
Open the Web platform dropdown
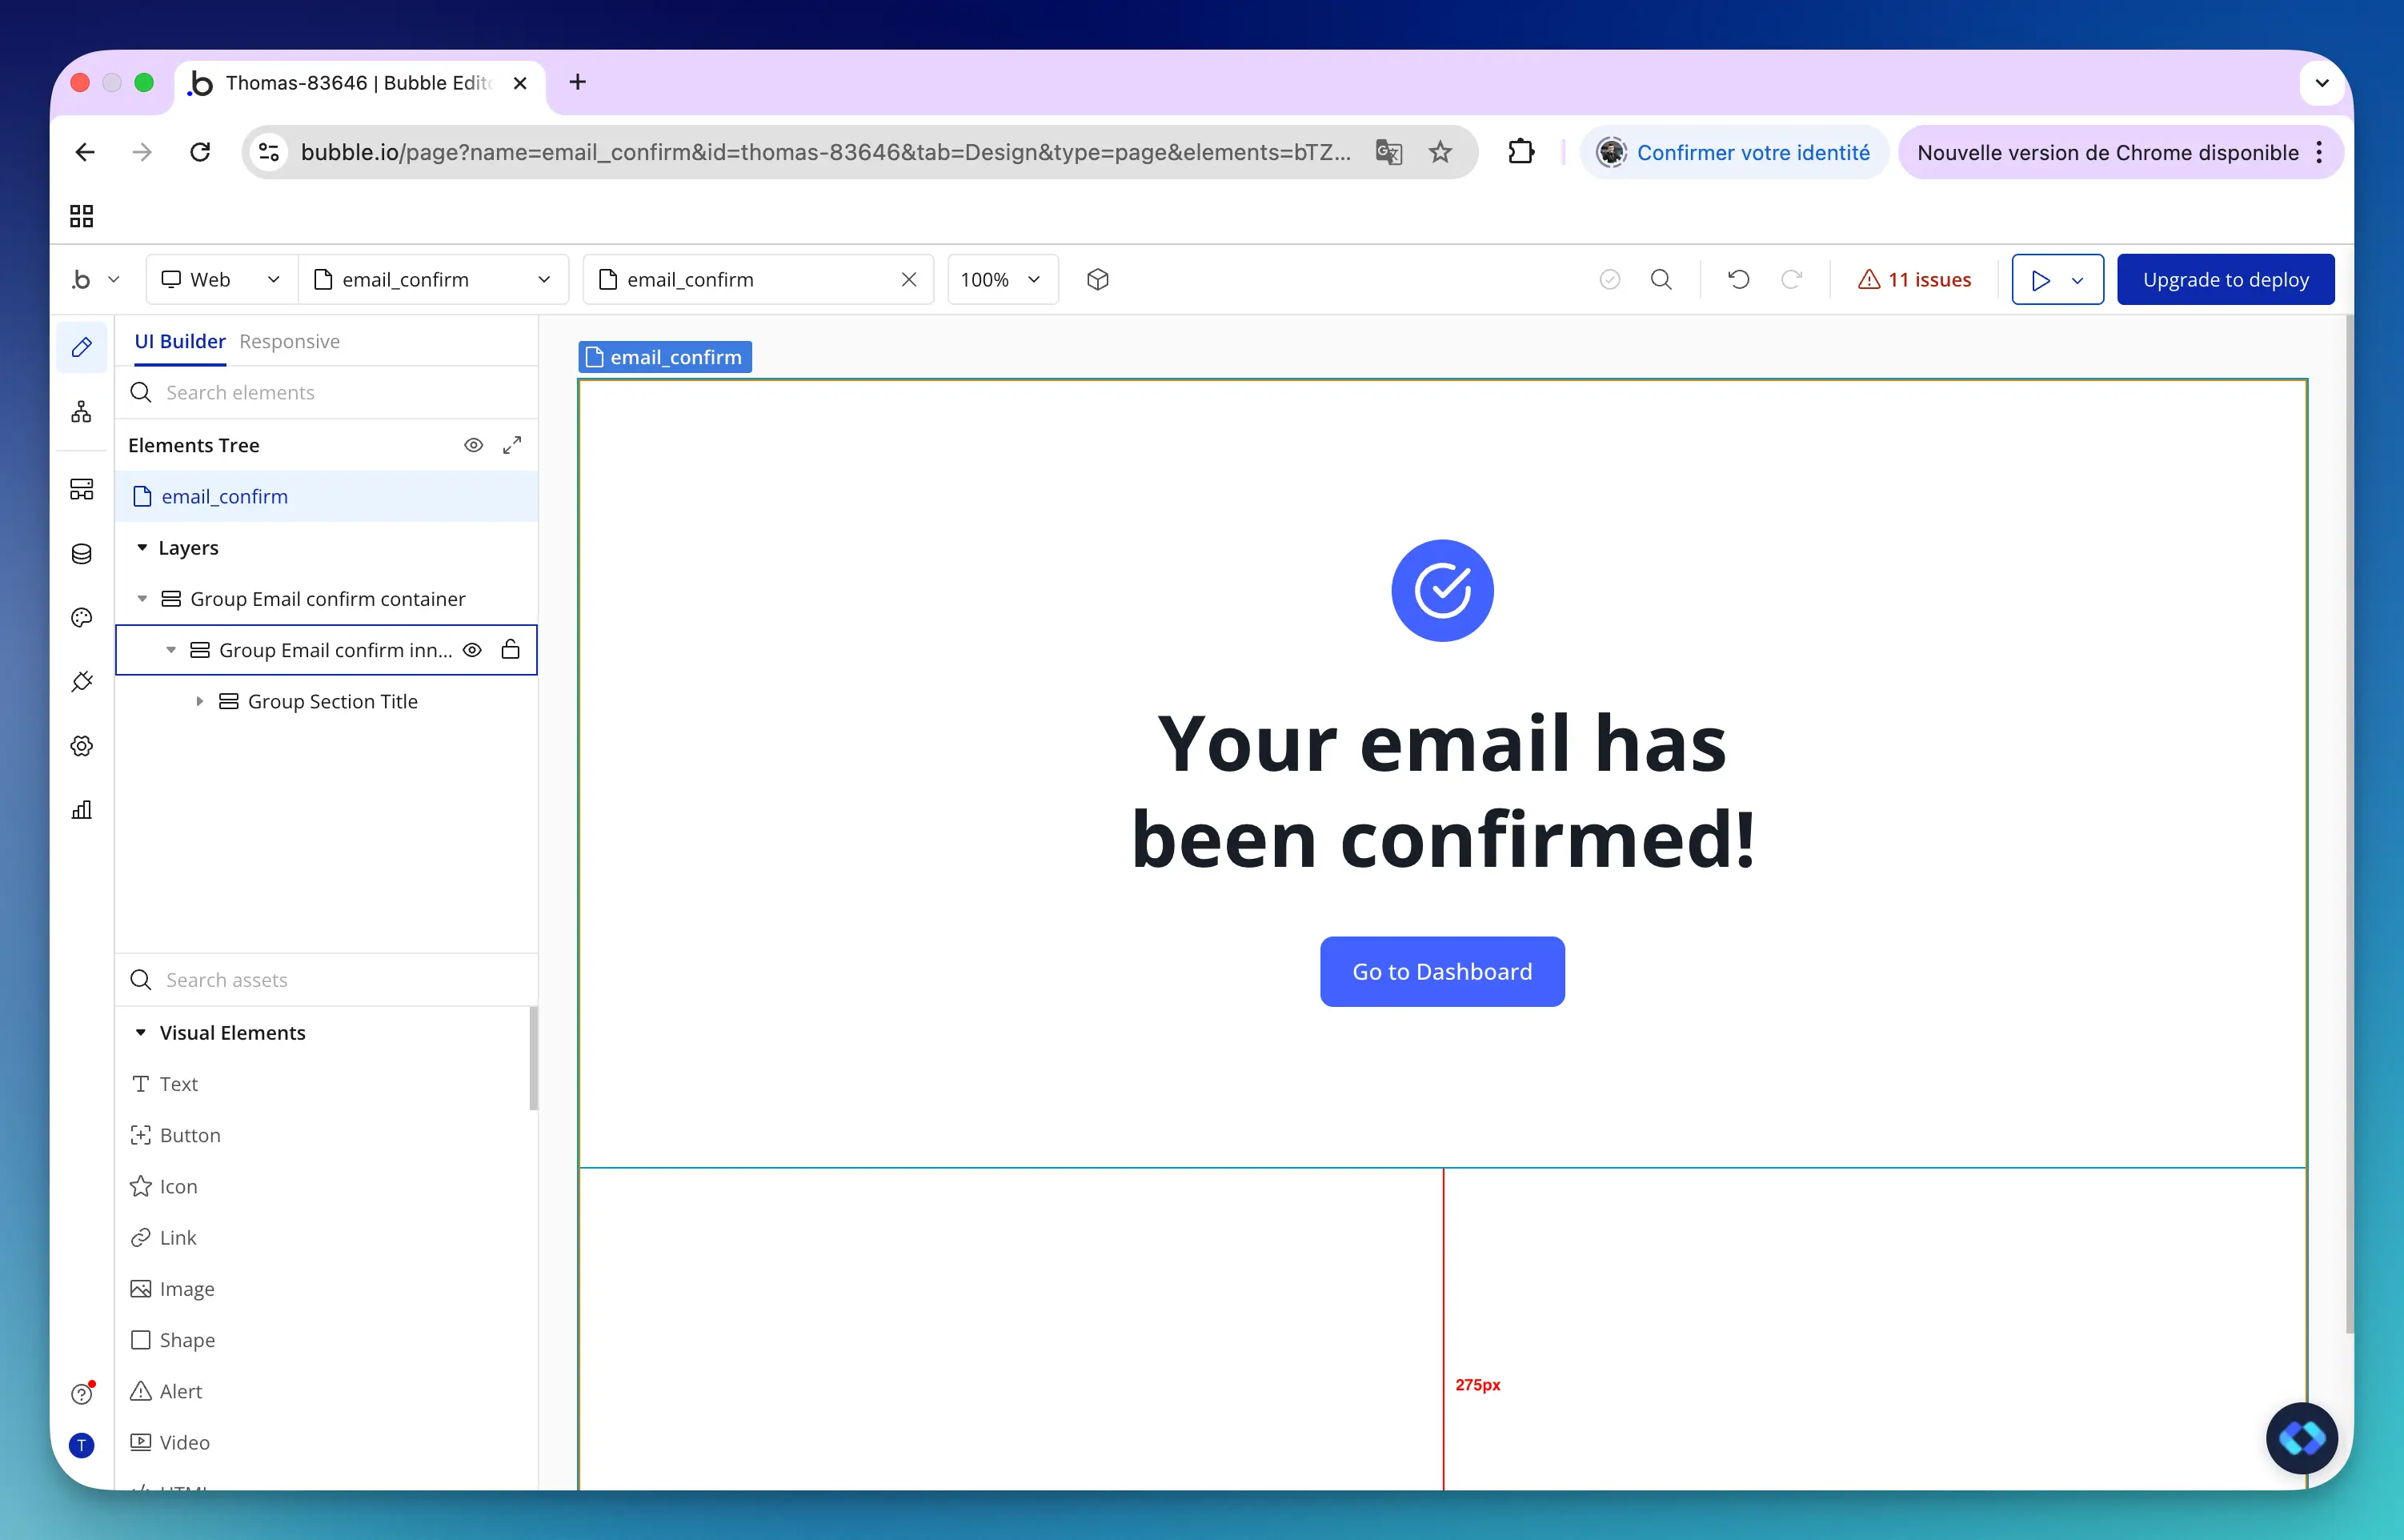click(x=222, y=280)
